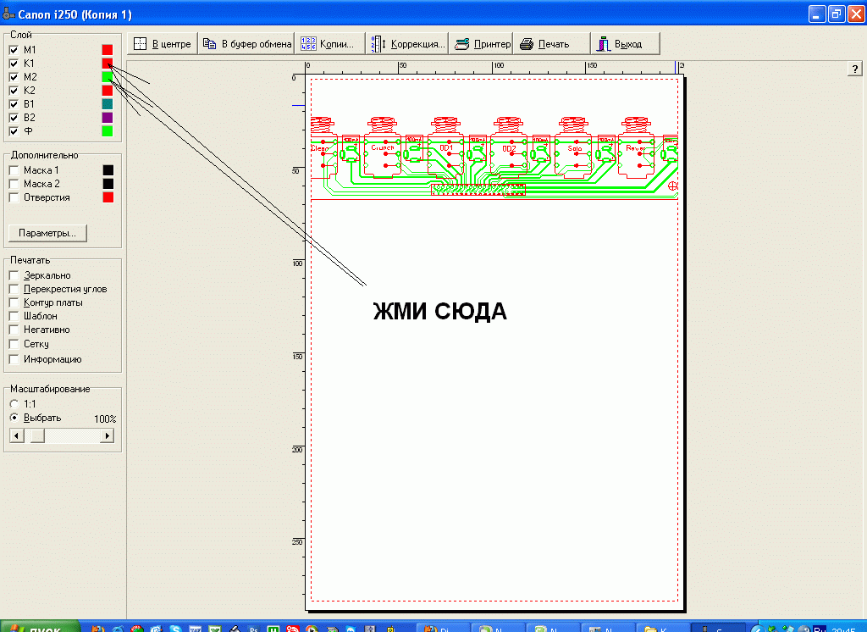Screen dimensions: 867x632
Task: Click the OD2 label on the board preview
Action: click(x=509, y=149)
